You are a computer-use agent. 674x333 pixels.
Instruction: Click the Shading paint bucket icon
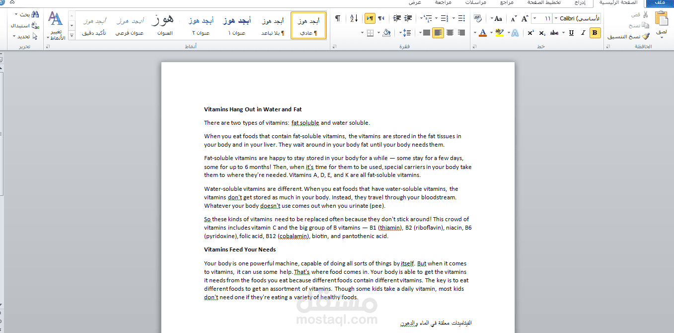386,33
